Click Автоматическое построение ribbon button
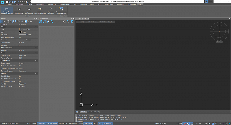The height and width of the screenshot is (125, 231). (19, 10)
